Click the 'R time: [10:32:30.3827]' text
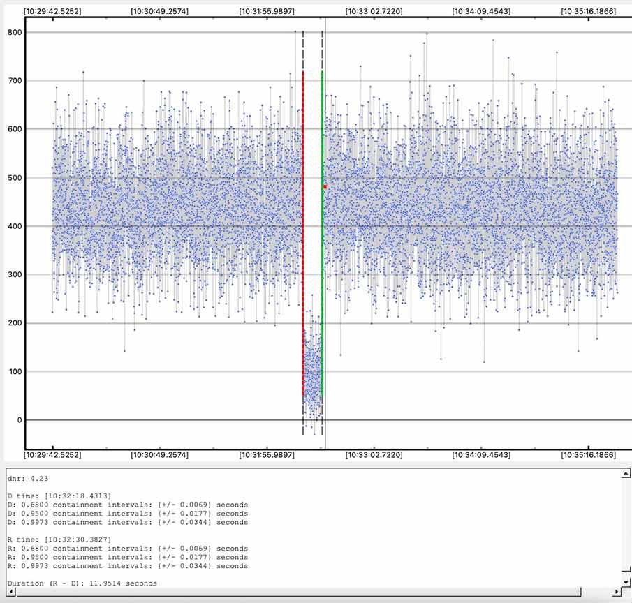The image size is (632, 603). pyautogui.click(x=59, y=539)
